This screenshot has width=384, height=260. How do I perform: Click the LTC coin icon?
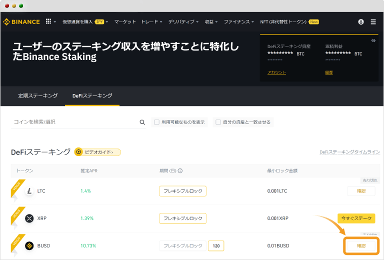pyautogui.click(x=29, y=190)
